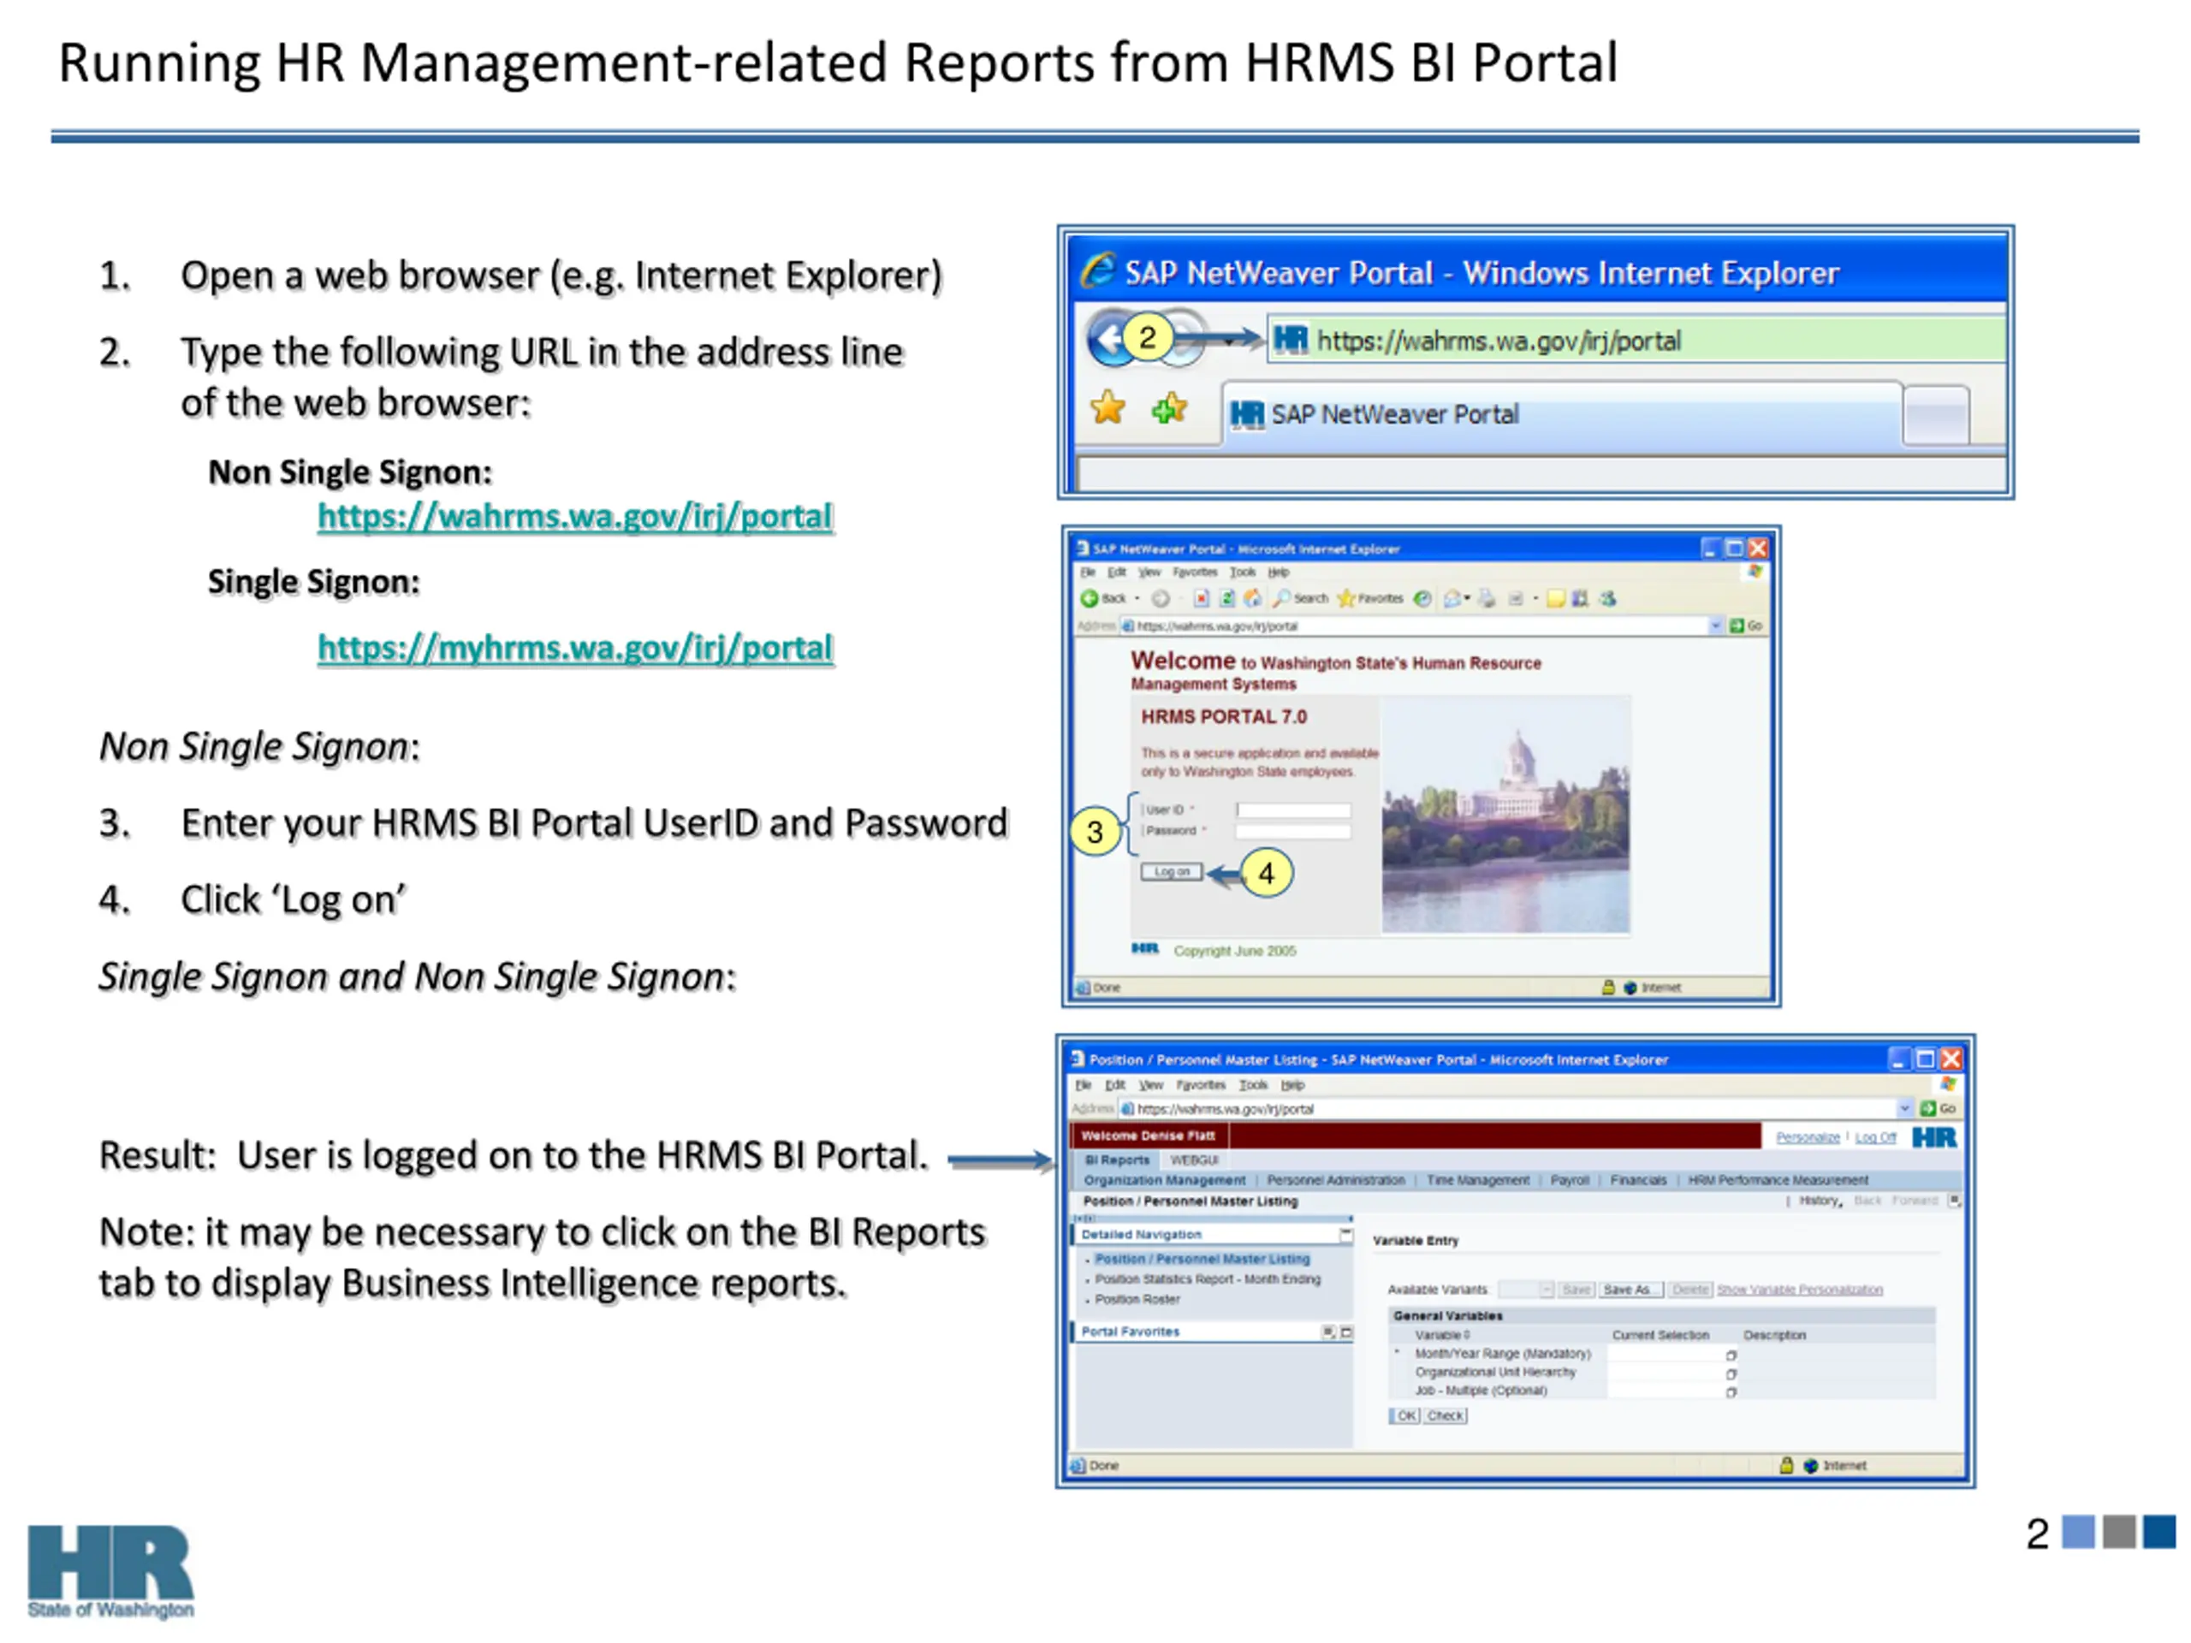Screen dimensions: 2191x1643
Task: Open value help for Month/Year Range (Mandatory)
Action: coord(1731,1355)
